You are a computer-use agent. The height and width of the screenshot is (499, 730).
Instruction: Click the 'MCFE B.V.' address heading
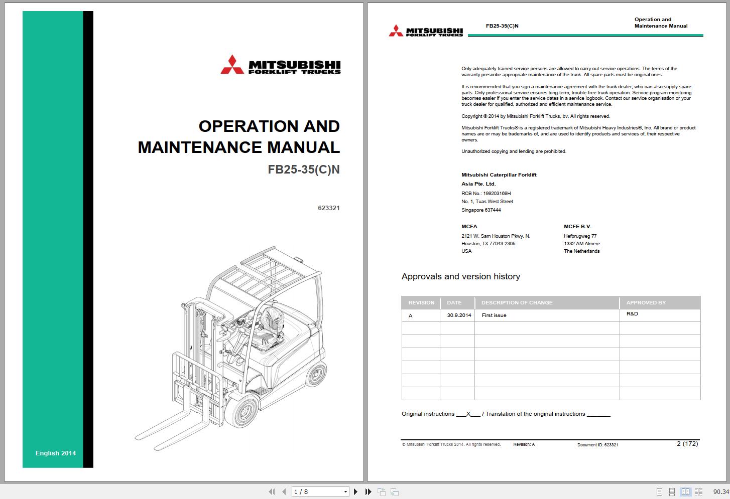[x=577, y=226]
